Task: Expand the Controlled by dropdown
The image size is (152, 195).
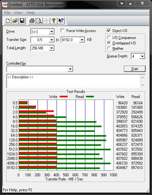Action: pos(70,69)
